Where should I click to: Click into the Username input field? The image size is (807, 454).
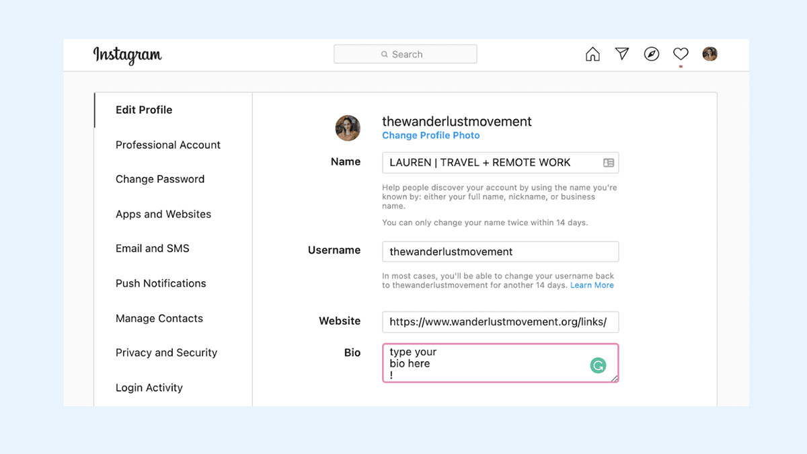point(500,252)
